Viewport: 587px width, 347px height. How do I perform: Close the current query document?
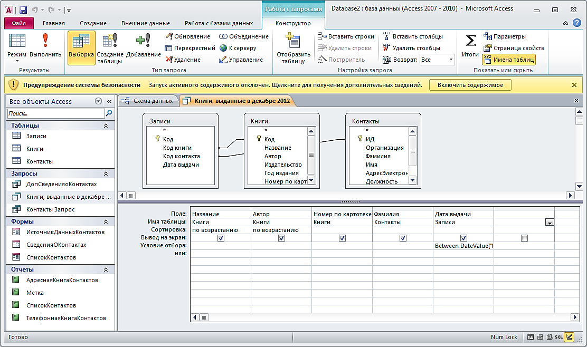576,101
